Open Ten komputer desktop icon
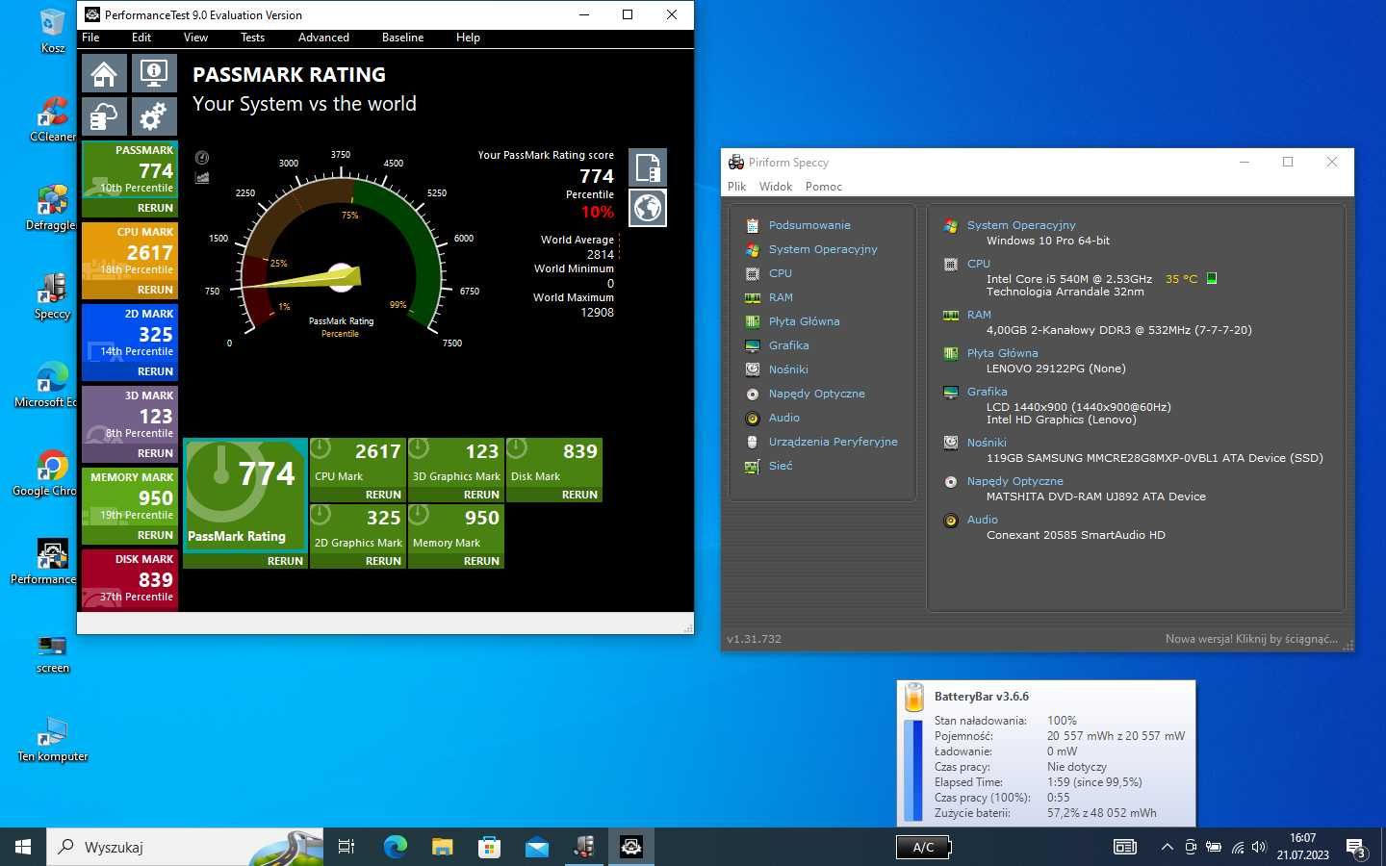The width and height of the screenshot is (1386, 866). pos(52,740)
